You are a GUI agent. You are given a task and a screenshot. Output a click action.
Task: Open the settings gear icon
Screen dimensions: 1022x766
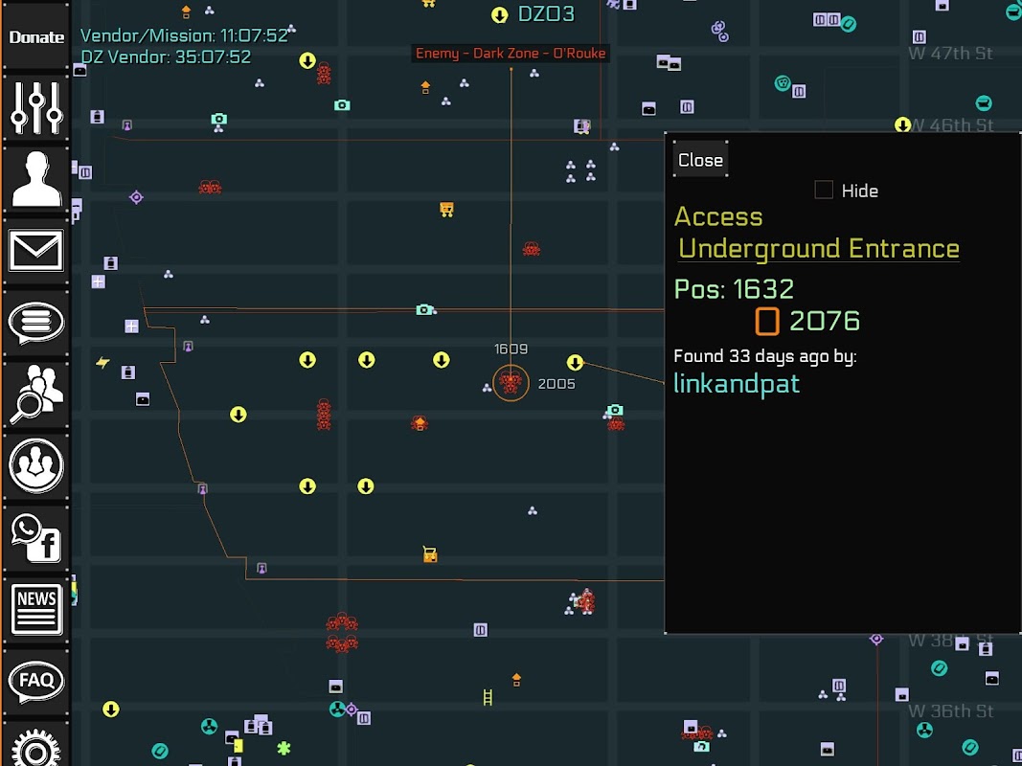tap(36, 748)
